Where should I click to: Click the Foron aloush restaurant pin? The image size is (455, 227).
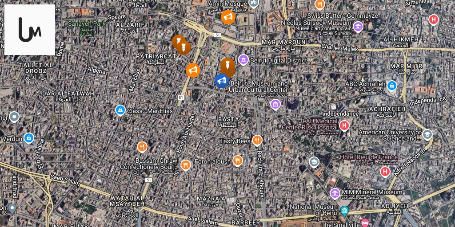coord(238,160)
